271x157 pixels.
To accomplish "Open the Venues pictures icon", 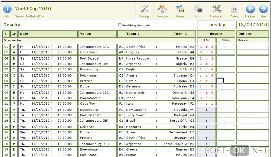I will pos(180,9).
